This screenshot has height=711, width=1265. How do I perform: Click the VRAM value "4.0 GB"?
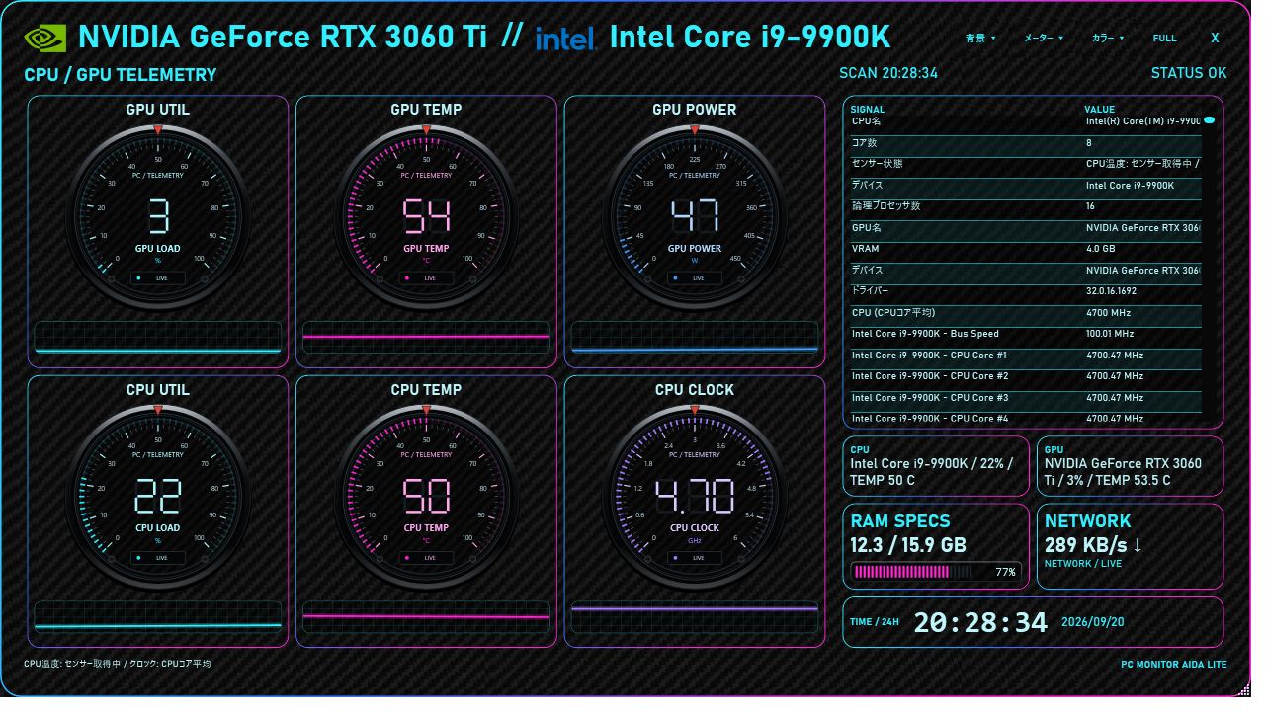1101,249
